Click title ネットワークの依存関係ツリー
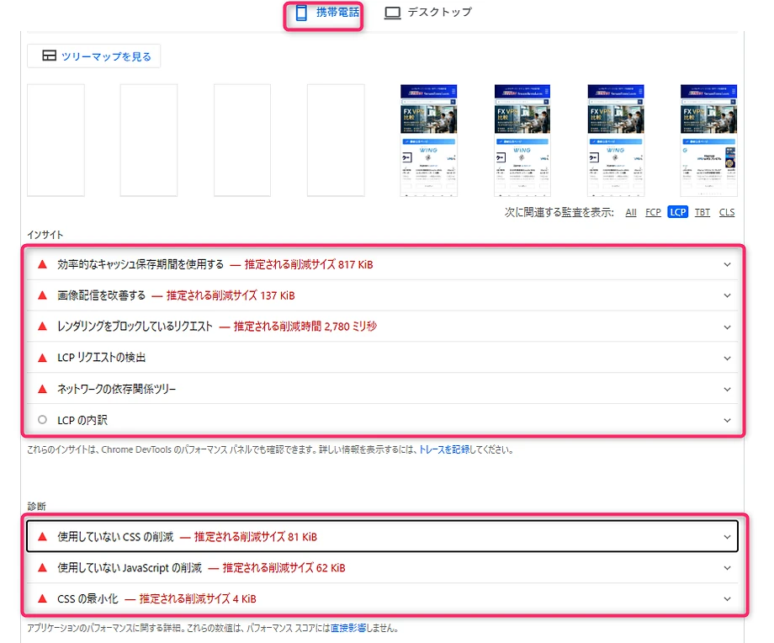The height and width of the screenshot is (643, 774). [x=116, y=389]
